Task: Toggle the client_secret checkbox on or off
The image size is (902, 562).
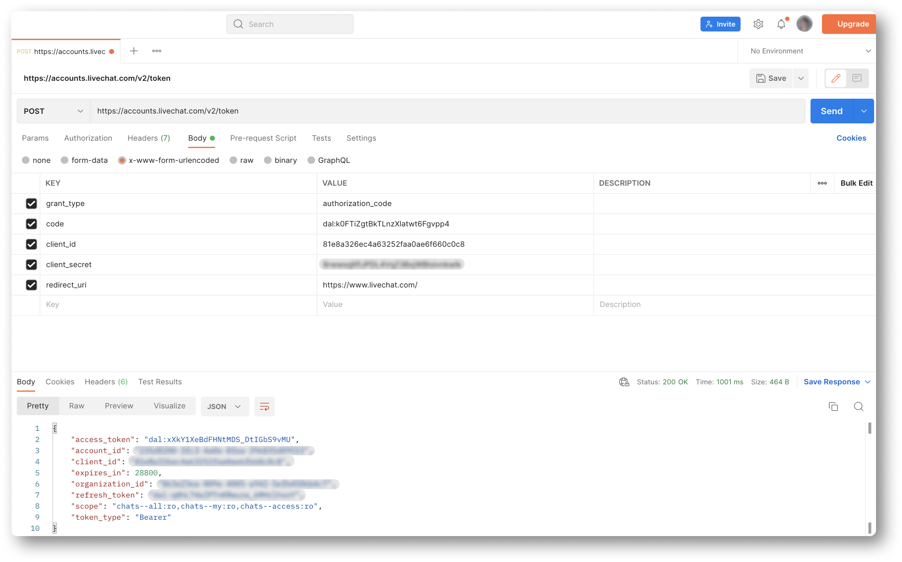Action: (31, 264)
